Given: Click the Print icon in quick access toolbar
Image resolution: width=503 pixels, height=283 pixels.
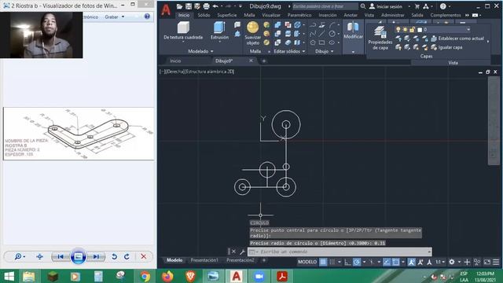Looking at the screenshot, I should coord(206,6).
